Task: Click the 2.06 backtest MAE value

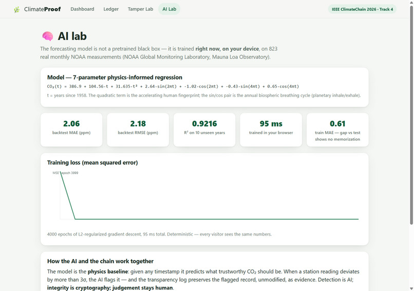Action: [x=71, y=124]
